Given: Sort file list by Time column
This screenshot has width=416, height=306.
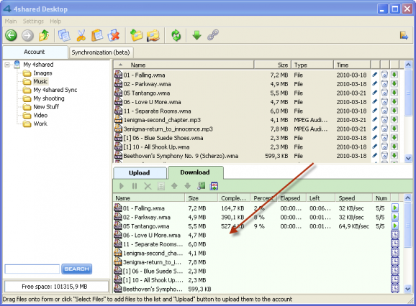Looking at the screenshot, I should tap(352, 65).
